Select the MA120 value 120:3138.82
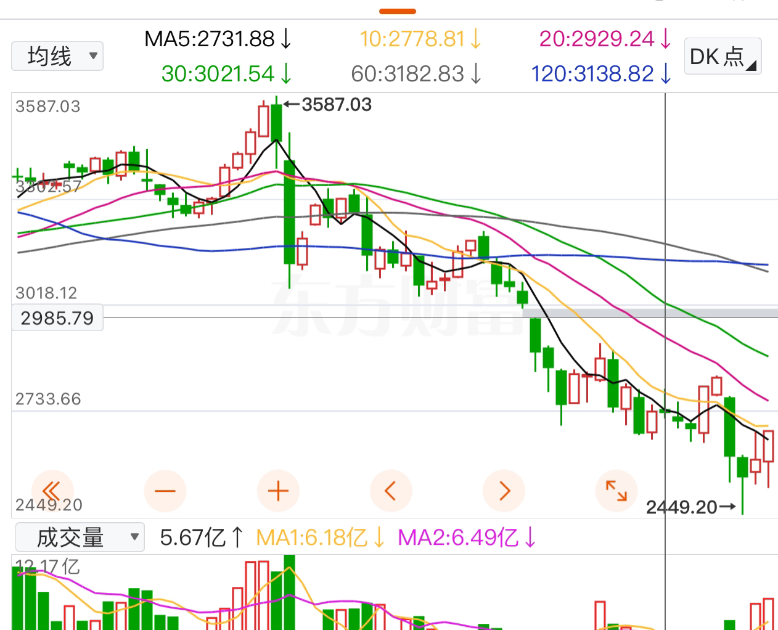Viewport: 778px width, 630px height. (601, 74)
